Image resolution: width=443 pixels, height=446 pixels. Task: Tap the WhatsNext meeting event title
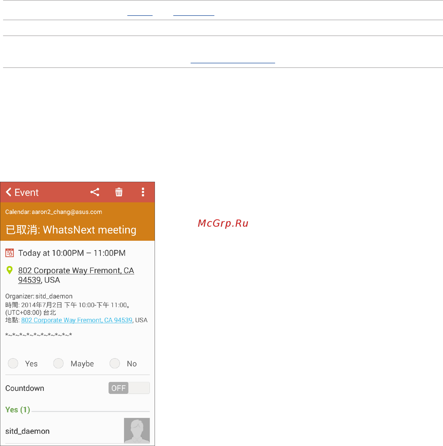coord(71,230)
